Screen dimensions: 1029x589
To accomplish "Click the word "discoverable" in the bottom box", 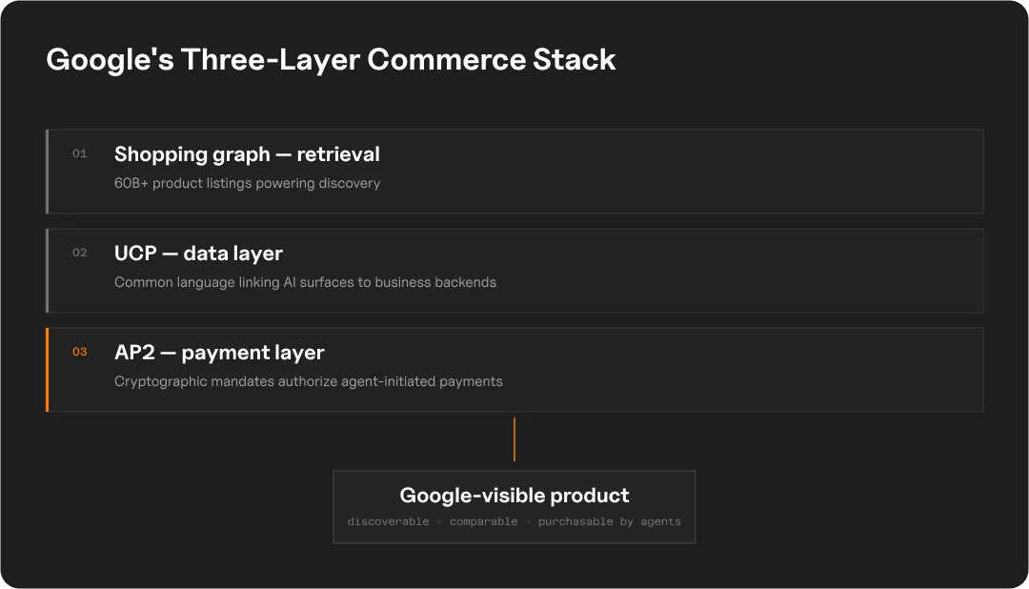I will coord(388,521).
